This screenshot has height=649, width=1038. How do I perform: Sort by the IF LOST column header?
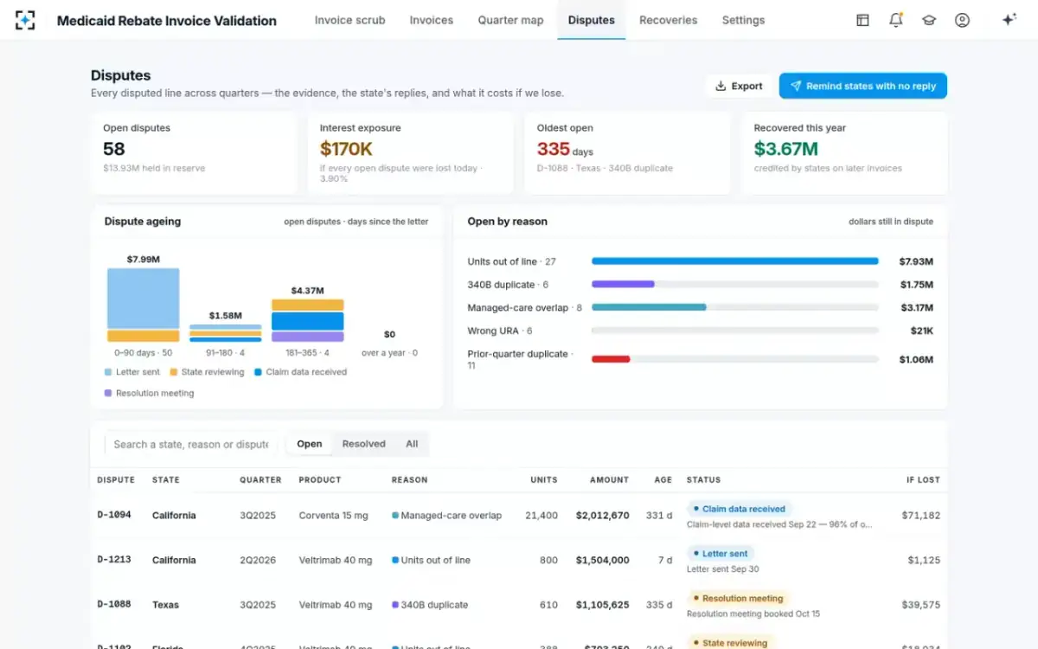coord(923,479)
